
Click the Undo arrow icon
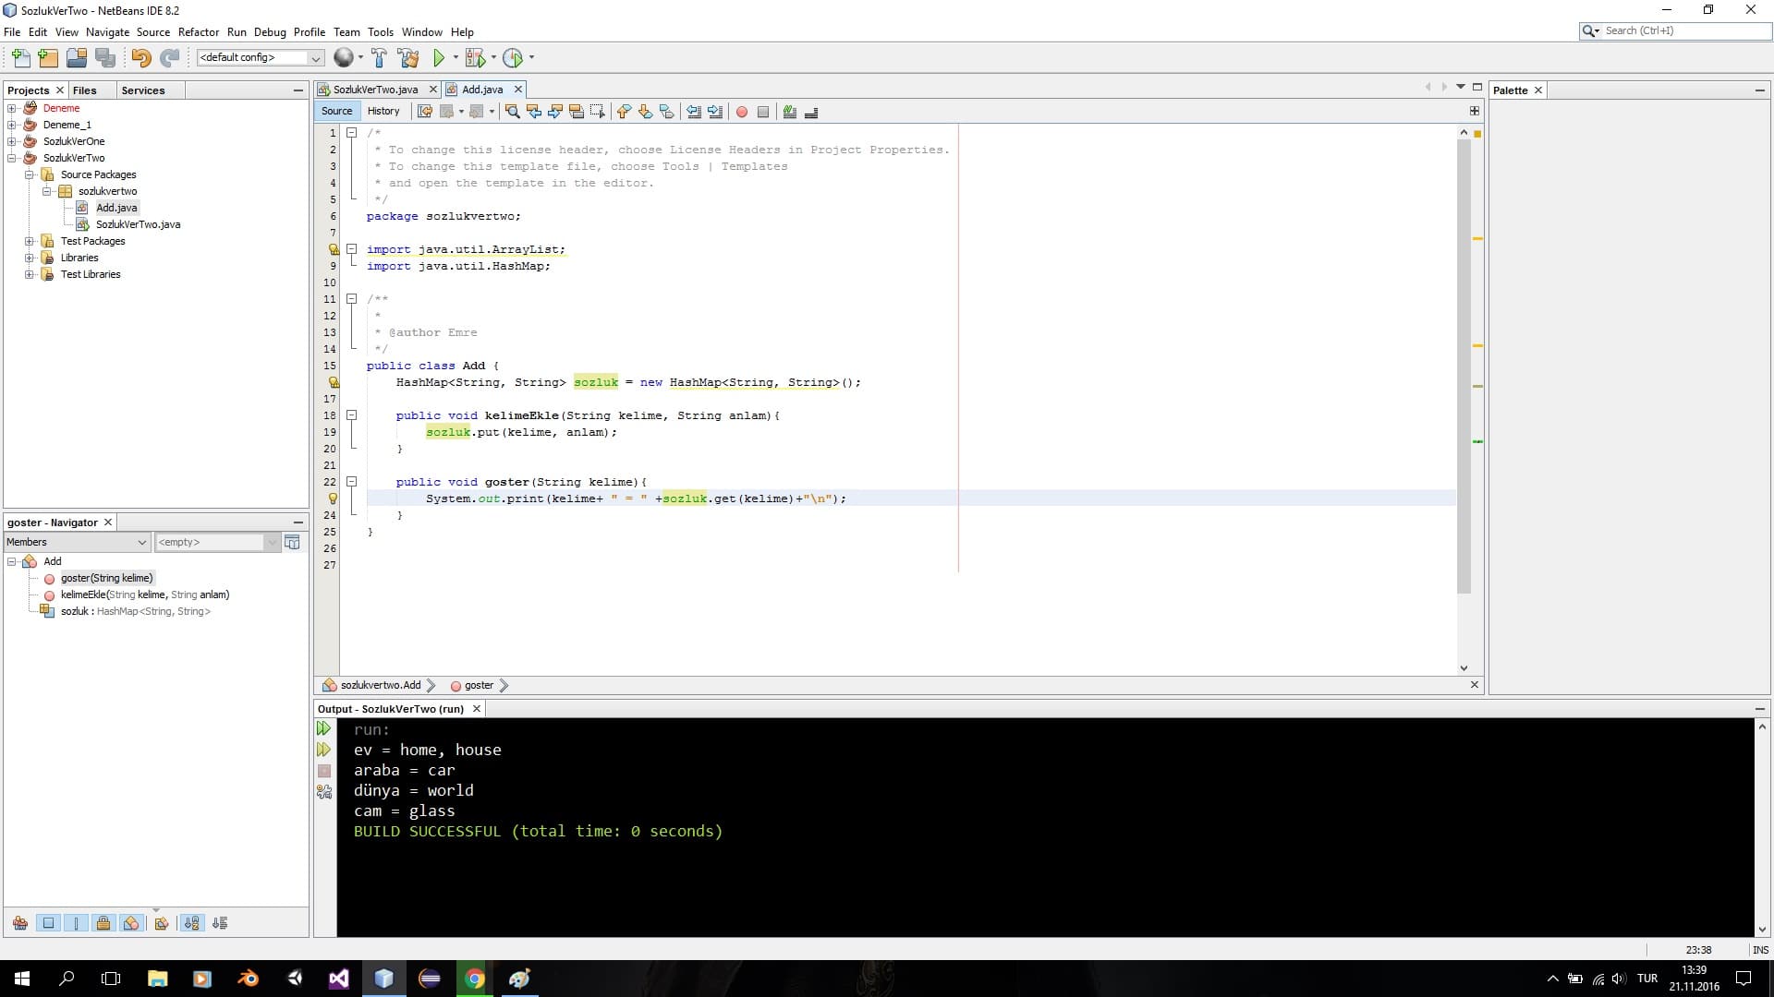(140, 57)
